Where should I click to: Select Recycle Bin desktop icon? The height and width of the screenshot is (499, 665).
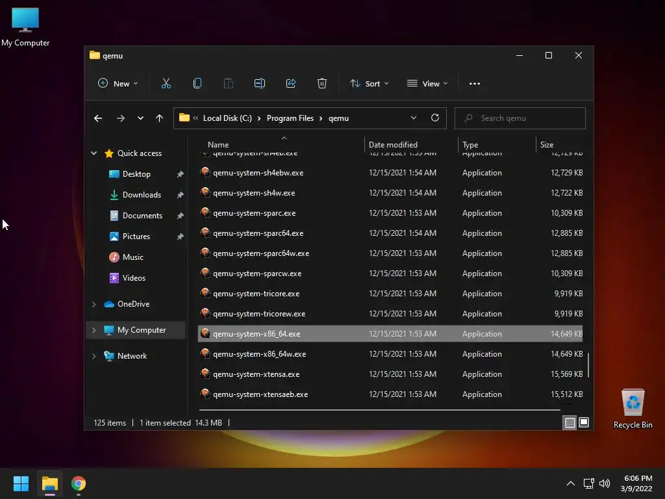coord(633,409)
